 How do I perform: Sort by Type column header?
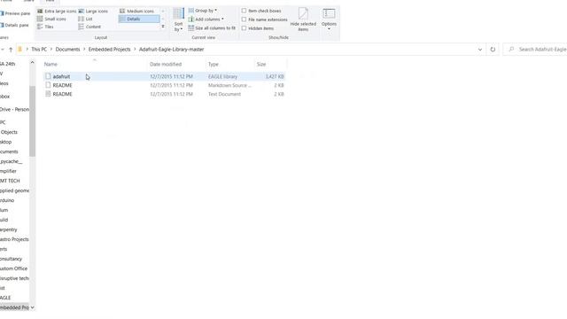click(214, 64)
